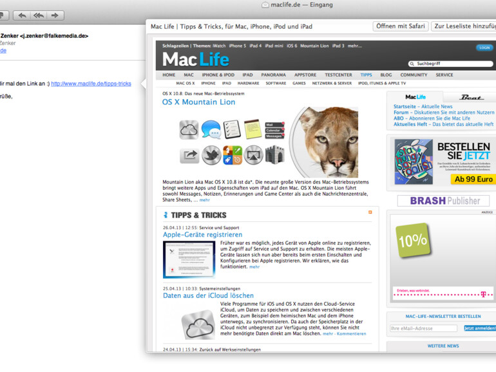This screenshot has width=496, height=372.
Task: Select GAMES subcategory
Action: coord(299,83)
